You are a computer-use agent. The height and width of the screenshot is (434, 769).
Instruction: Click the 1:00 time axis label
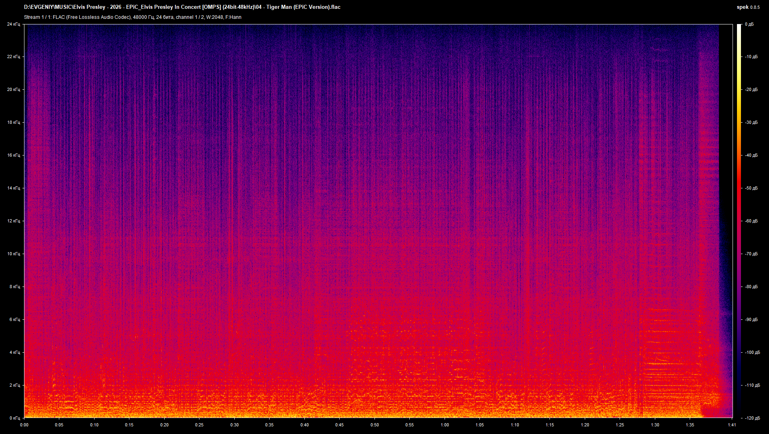[x=445, y=425]
